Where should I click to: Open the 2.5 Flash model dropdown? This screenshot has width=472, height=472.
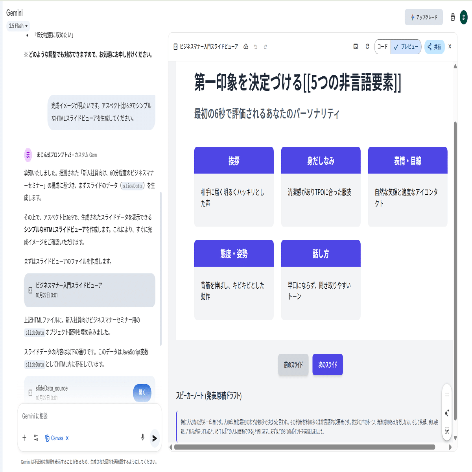pyautogui.click(x=17, y=26)
